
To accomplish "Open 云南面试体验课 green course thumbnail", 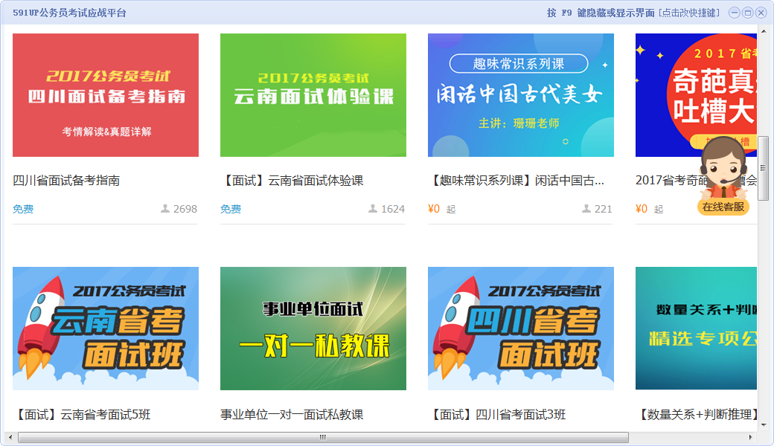I will 313,95.
